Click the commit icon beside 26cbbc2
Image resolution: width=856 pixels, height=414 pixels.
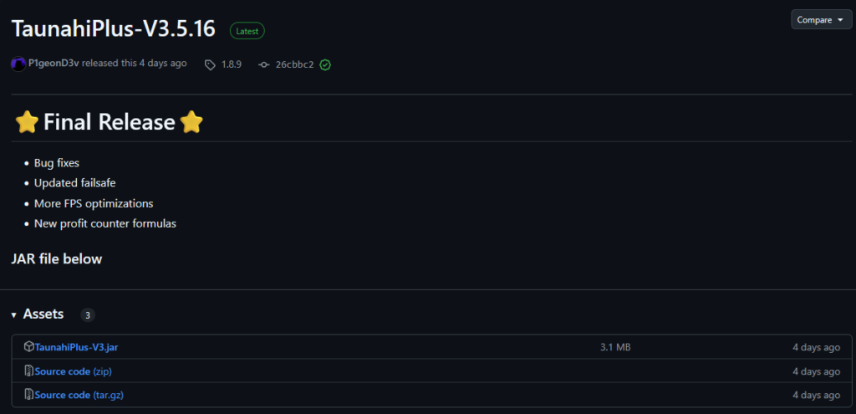point(264,64)
